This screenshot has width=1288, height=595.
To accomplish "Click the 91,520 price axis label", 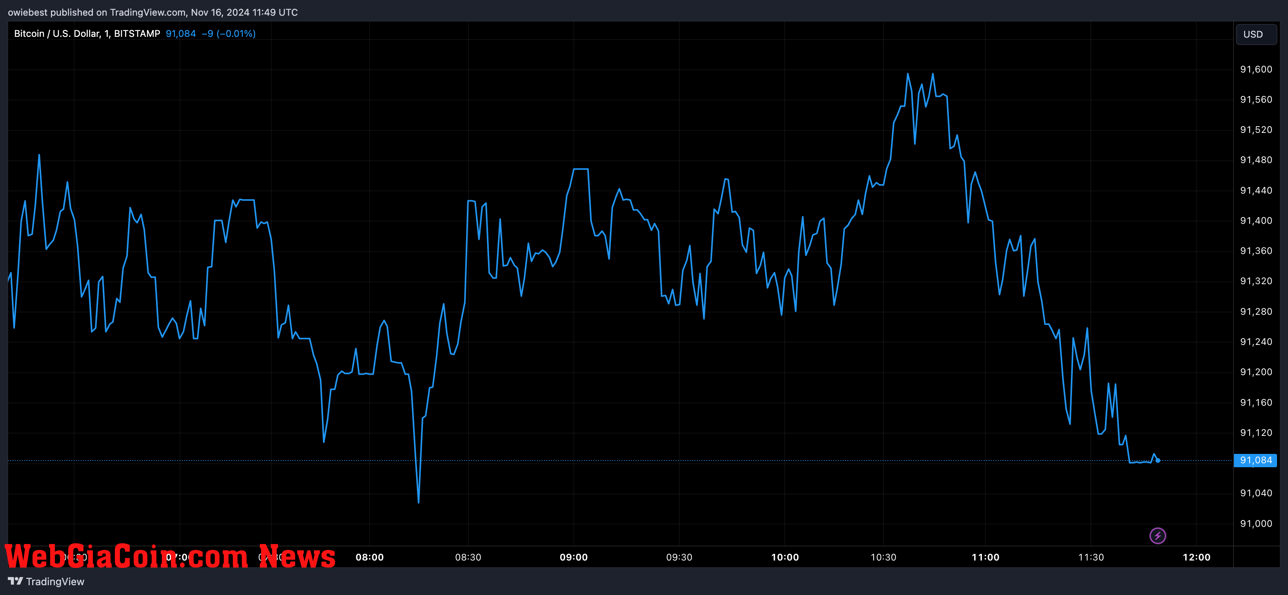I will point(1256,130).
